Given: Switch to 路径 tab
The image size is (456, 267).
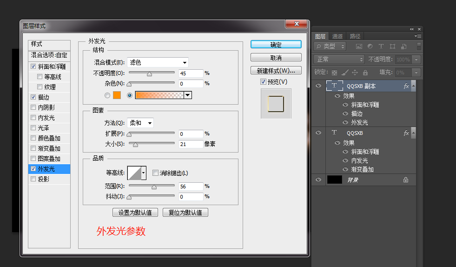Looking at the screenshot, I should click(355, 36).
